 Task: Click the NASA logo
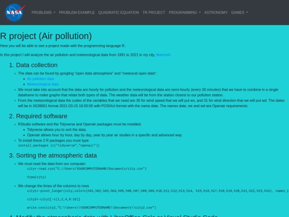point(15,12)
